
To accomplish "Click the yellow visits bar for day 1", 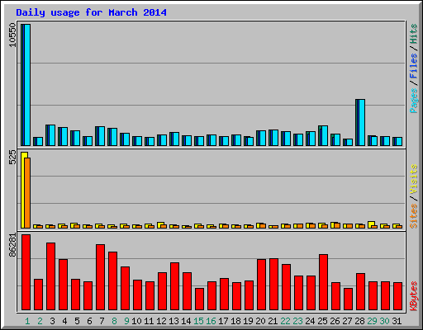I will click(x=23, y=190).
